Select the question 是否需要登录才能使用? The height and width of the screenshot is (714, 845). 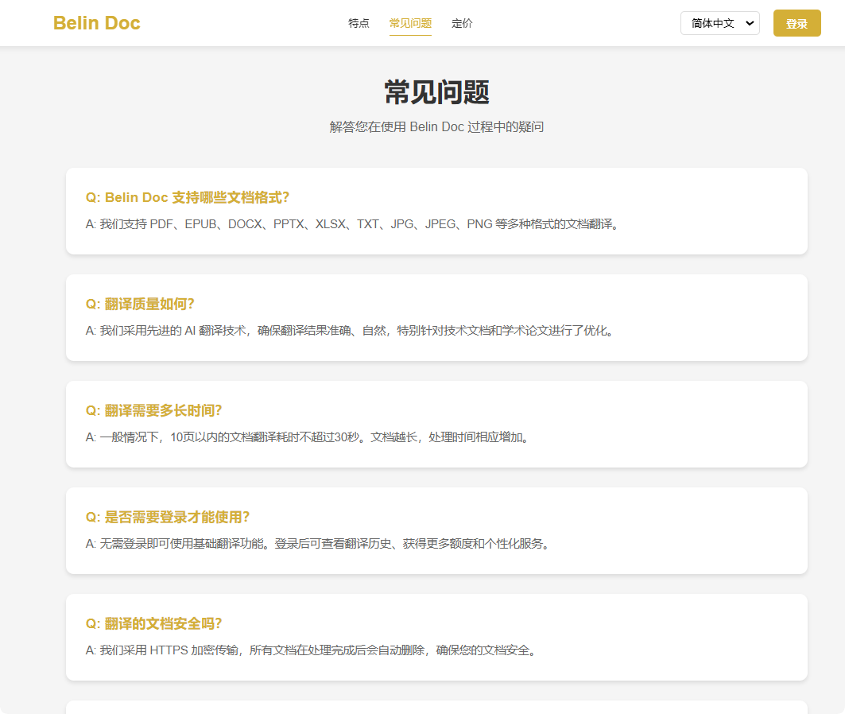point(168,518)
